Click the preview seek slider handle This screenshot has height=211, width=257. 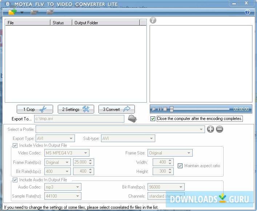172,109
